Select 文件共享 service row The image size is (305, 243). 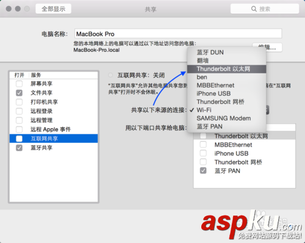[54, 93]
